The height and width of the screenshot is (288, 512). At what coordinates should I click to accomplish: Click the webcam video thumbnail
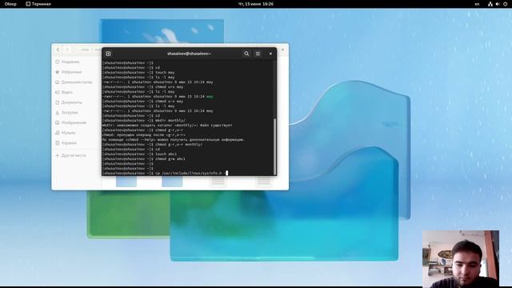[461, 258]
